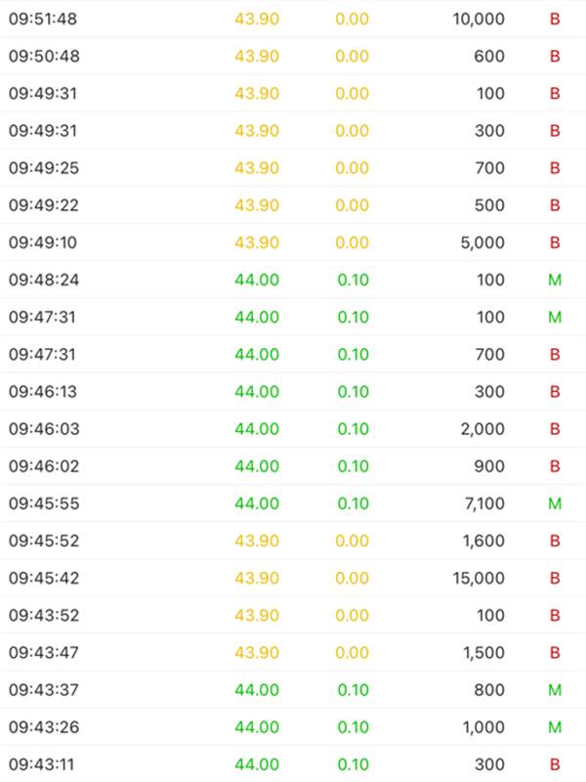The width and height of the screenshot is (586, 782).
Task: Select the 09:45:55 timestamp
Action: (44, 503)
